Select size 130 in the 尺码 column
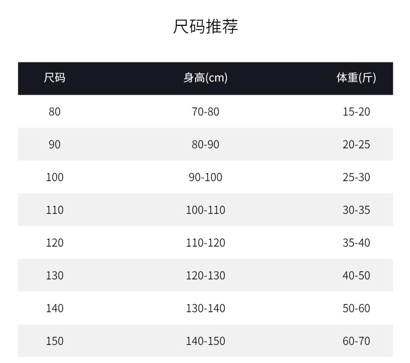Viewport: 410px width, 363px height. pos(55,276)
